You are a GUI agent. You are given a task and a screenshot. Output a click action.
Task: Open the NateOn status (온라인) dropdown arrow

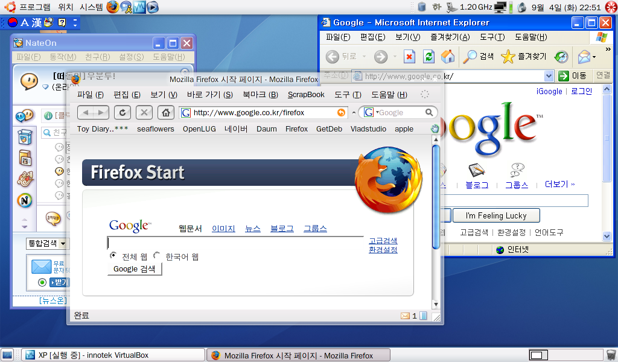(45, 87)
